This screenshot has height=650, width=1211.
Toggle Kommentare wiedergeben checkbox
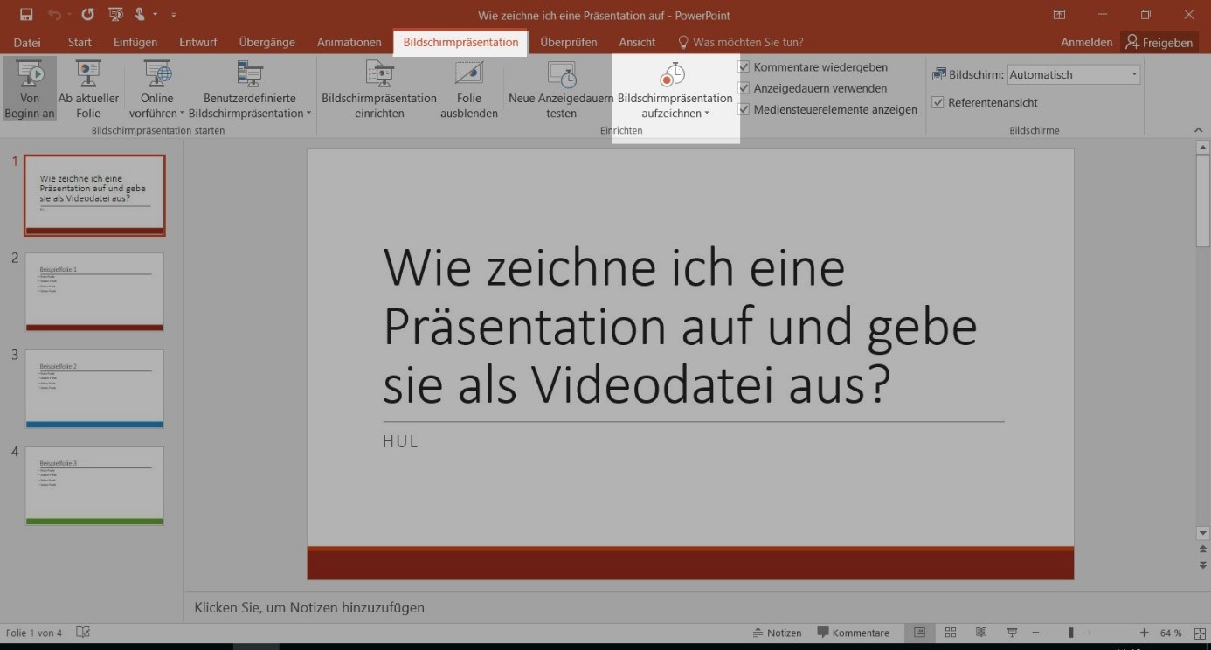[744, 67]
